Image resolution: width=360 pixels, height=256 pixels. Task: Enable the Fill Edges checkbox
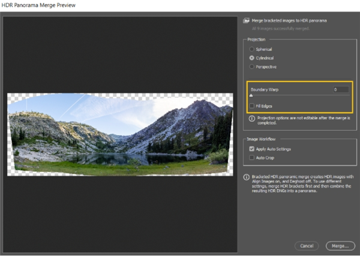pos(251,106)
